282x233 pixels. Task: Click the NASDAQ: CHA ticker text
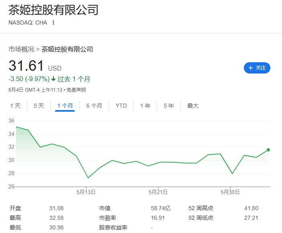coord(28,22)
